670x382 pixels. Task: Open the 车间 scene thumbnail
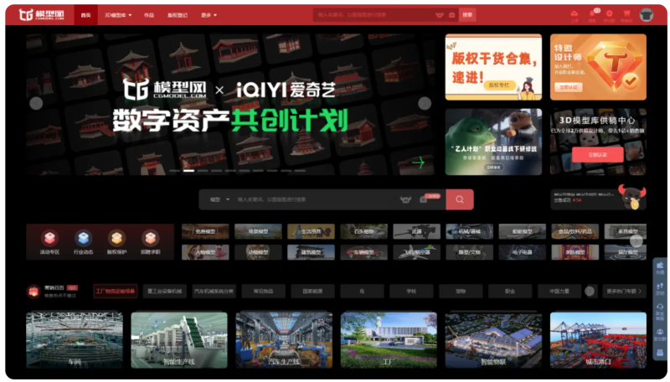click(x=75, y=340)
